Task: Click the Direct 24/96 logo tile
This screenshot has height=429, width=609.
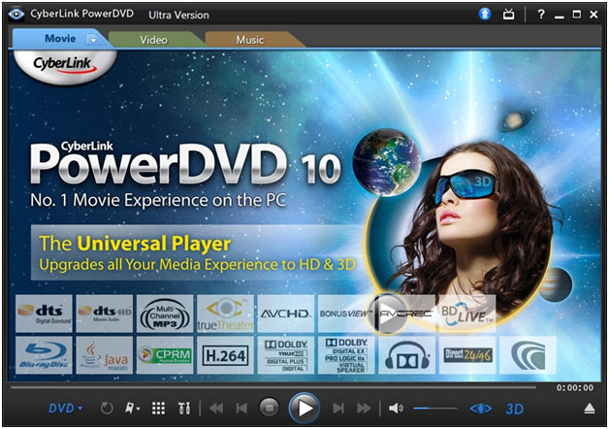Action: [467, 355]
